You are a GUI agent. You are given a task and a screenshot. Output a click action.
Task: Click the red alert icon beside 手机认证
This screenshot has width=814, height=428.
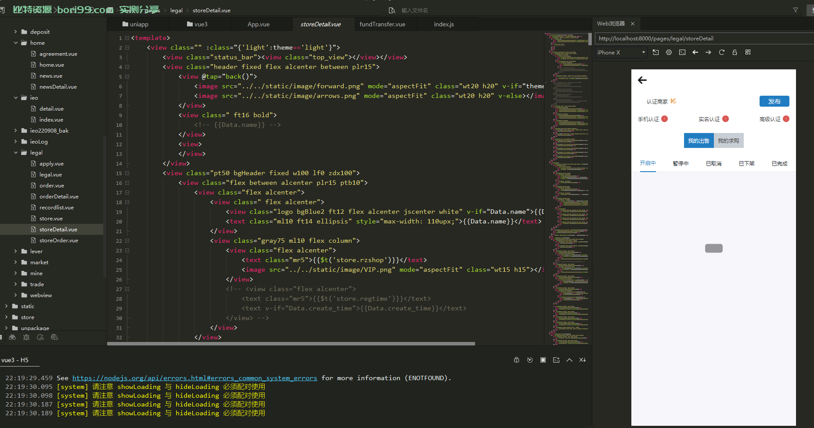coord(665,119)
